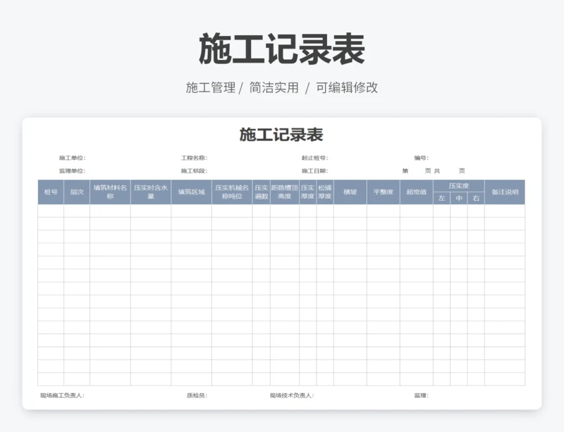Click the first empty cell under 桩号
The height and width of the screenshot is (432, 564).
[x=51, y=211]
